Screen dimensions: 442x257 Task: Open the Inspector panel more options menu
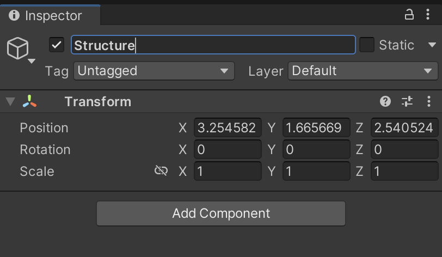click(428, 15)
